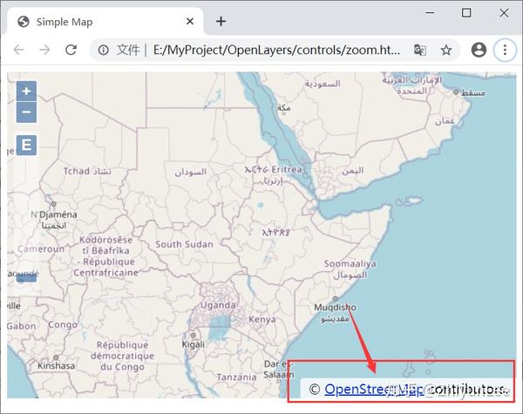The image size is (523, 414).
Task: Click the Kinshasa city label
Action: pos(56,366)
